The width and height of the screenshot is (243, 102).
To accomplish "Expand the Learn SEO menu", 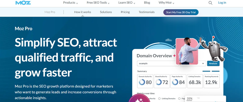I will [x=127, y=3].
